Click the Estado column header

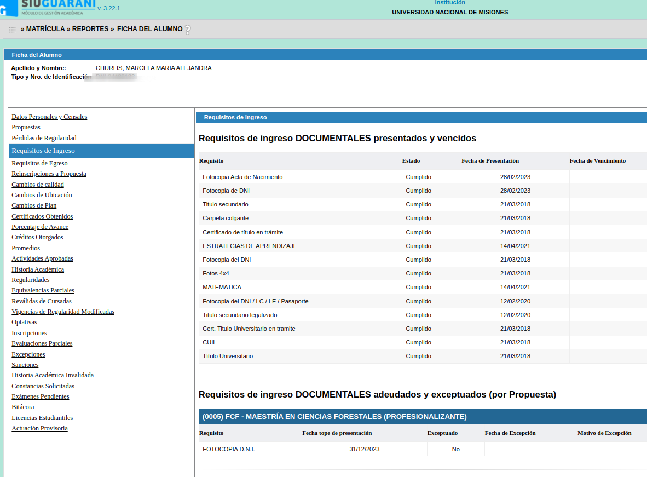(411, 160)
